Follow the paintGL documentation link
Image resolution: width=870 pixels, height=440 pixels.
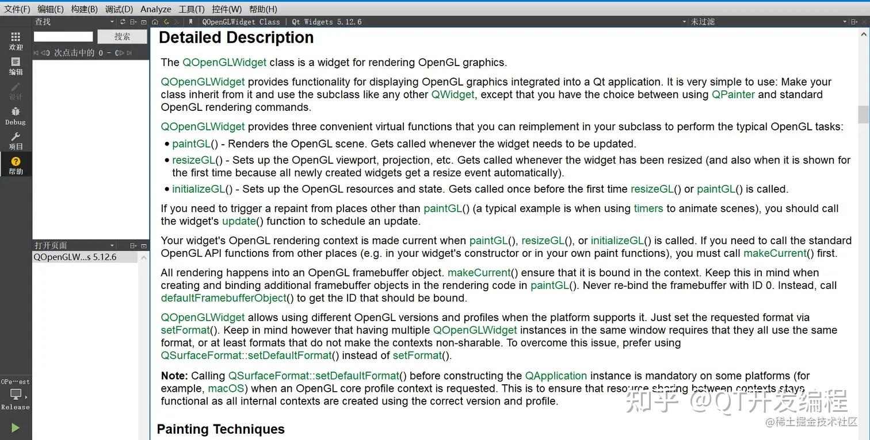point(190,144)
